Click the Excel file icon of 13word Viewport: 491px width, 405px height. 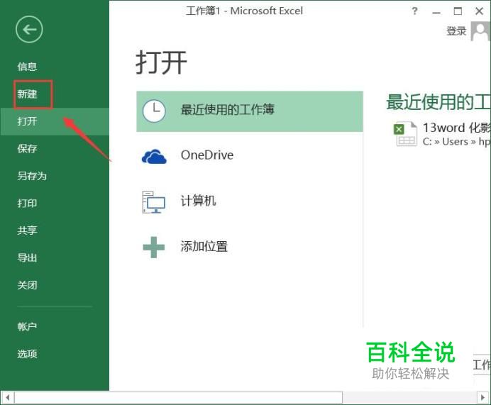point(406,134)
